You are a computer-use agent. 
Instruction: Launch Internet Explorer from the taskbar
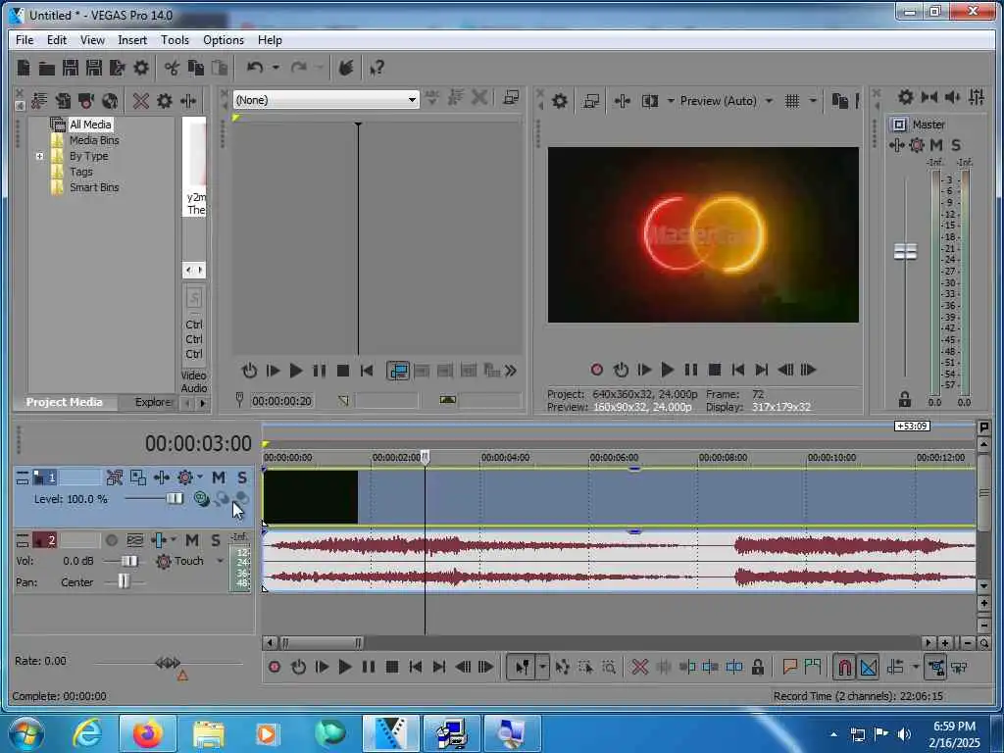click(87, 733)
